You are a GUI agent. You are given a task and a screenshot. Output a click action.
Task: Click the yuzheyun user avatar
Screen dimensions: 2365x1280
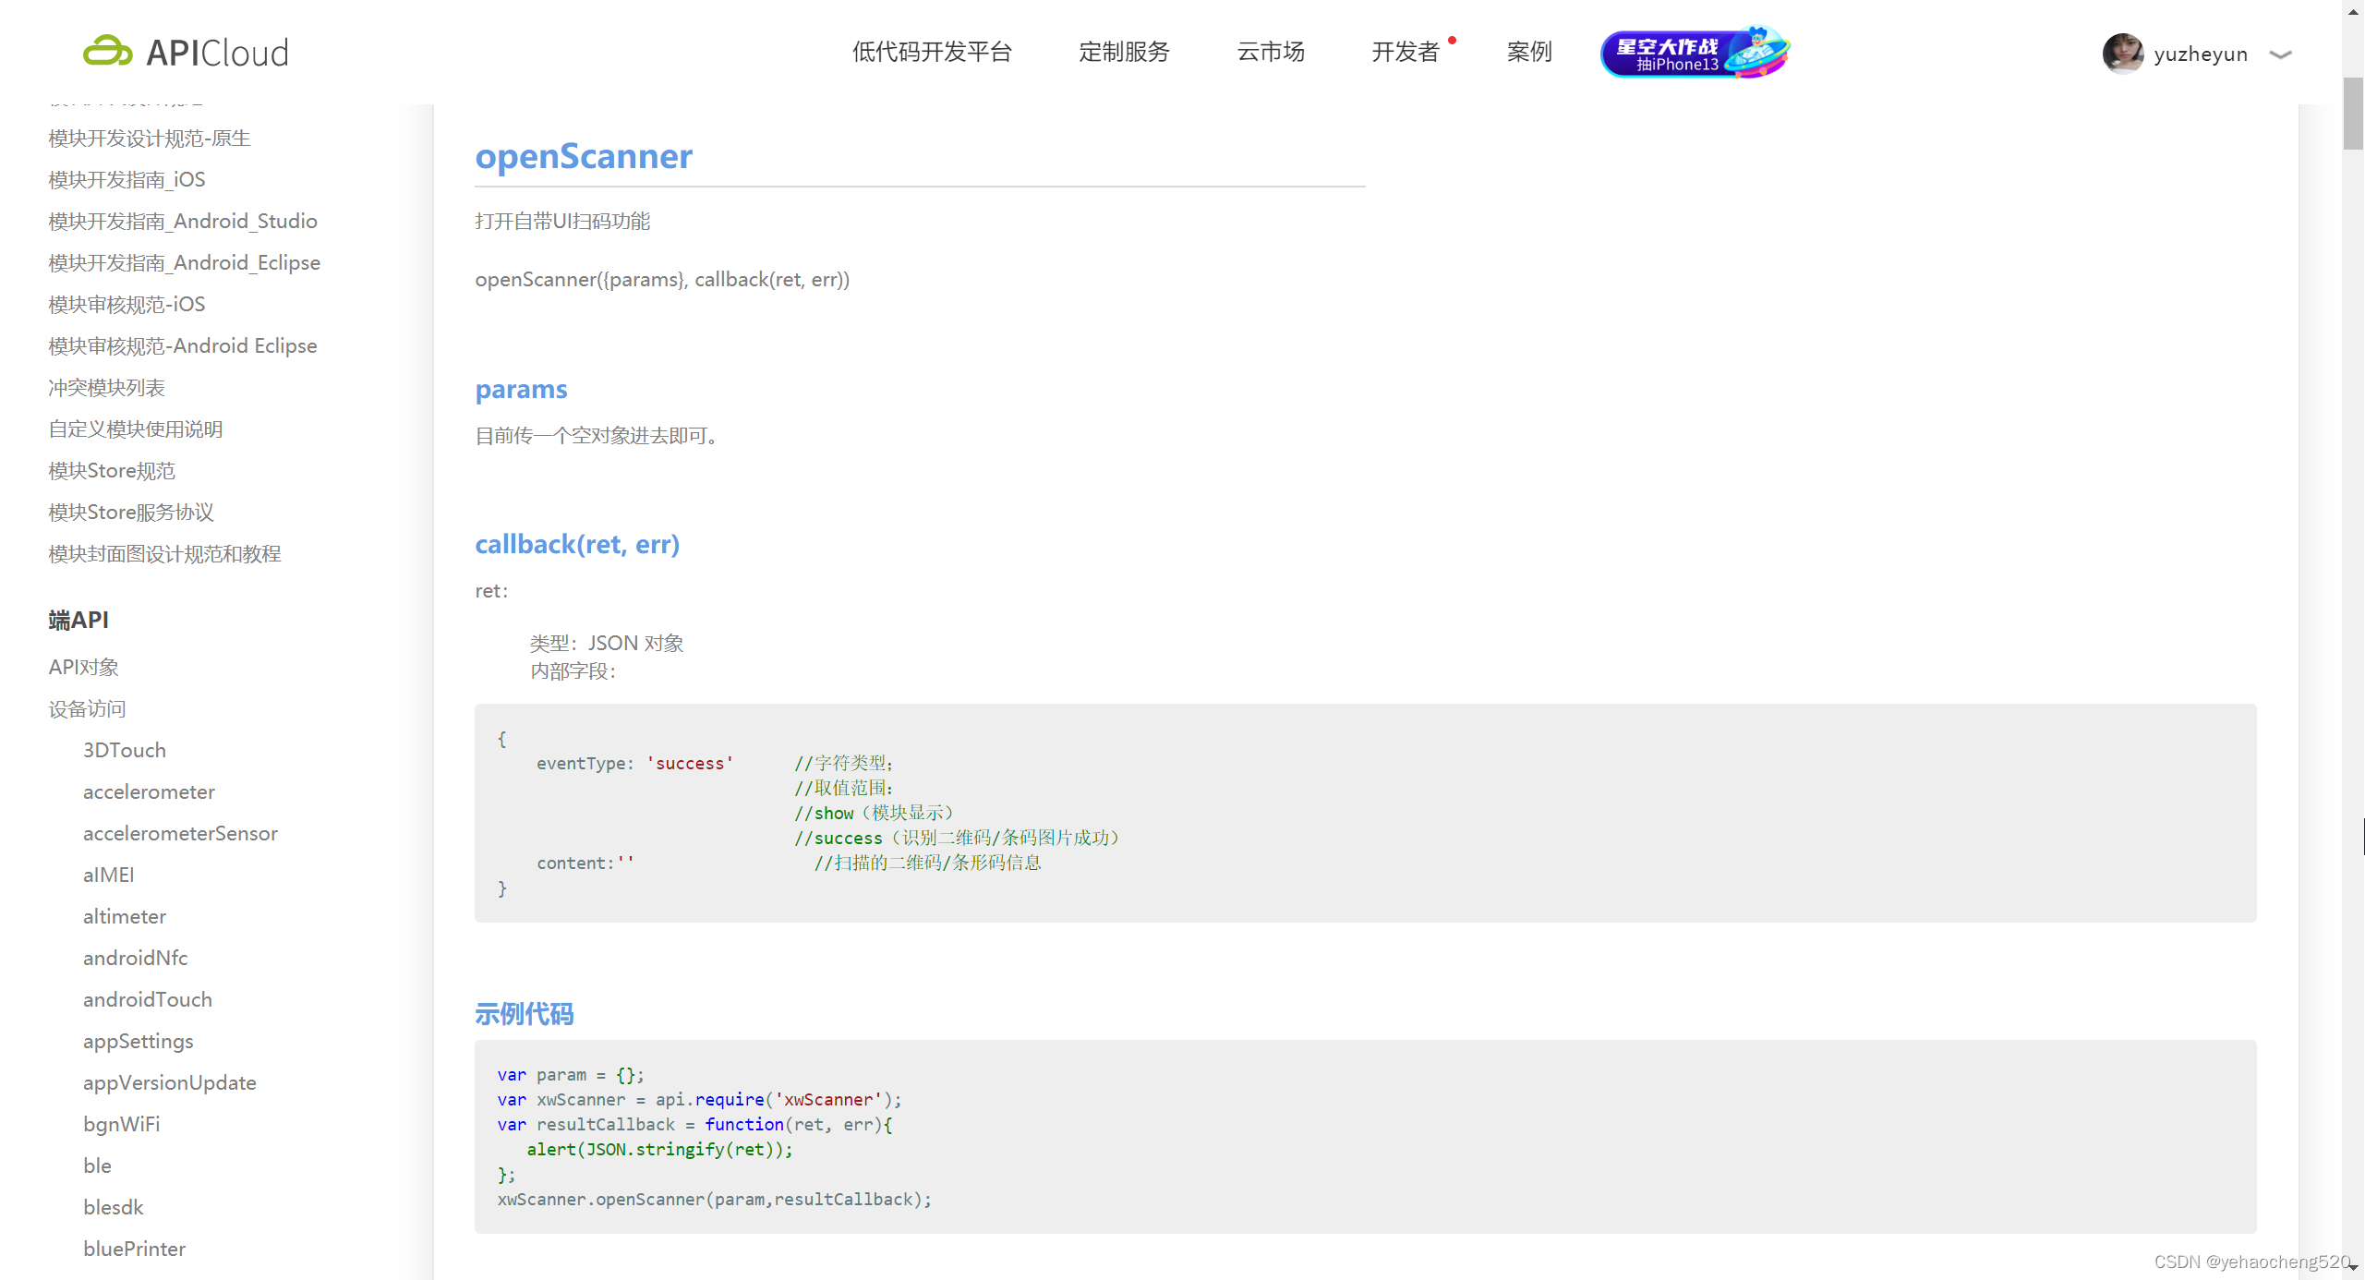(2122, 54)
